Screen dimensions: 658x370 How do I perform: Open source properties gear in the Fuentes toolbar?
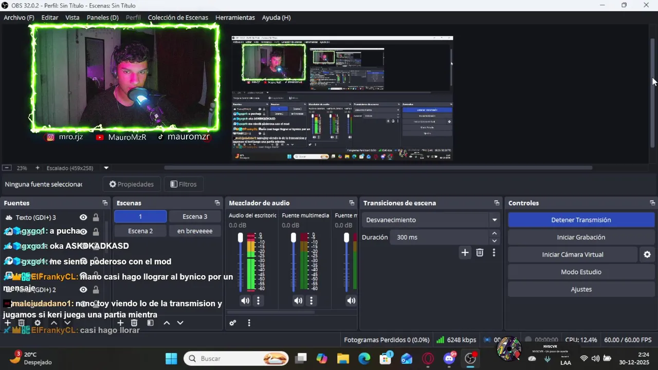(x=38, y=323)
